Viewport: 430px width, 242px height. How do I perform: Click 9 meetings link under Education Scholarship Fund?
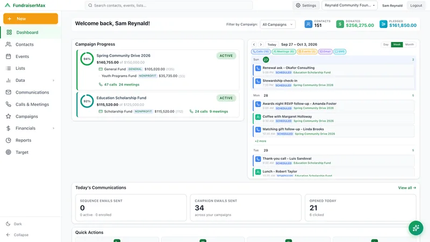pos(219,111)
